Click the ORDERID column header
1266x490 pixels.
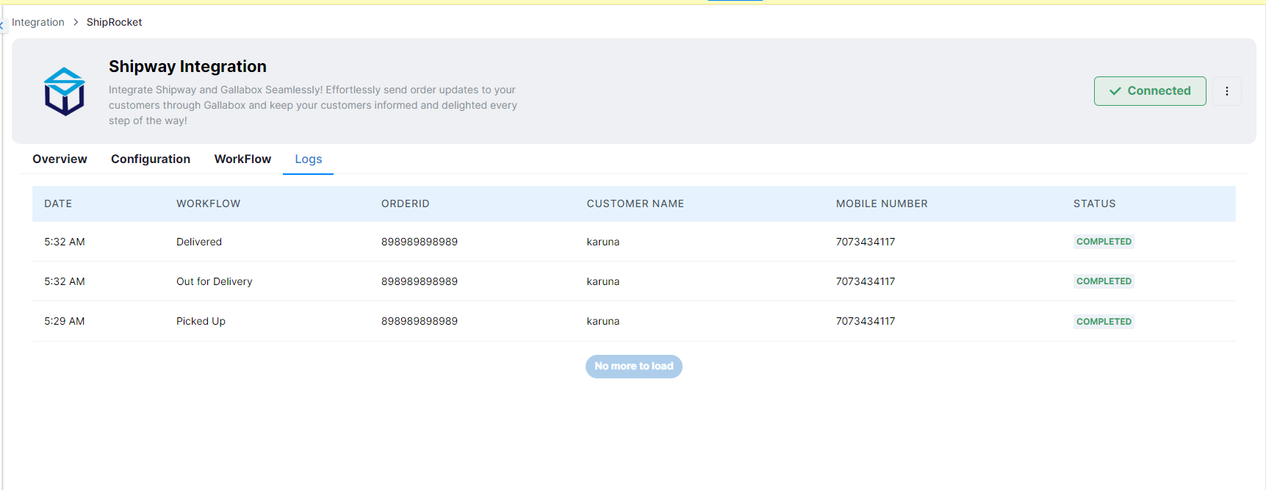[405, 203]
